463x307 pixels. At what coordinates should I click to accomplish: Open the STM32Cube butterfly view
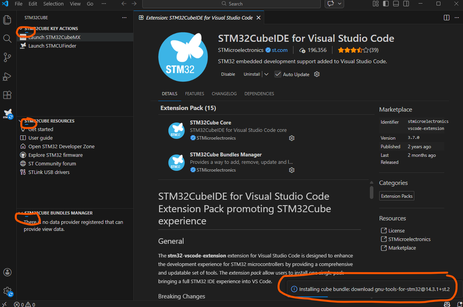coord(8,114)
